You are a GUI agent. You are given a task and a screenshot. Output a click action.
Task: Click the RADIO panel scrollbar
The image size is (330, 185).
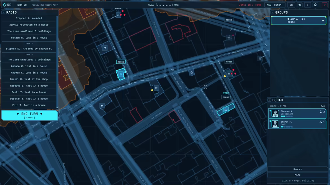pyautogui.click(x=57, y=62)
